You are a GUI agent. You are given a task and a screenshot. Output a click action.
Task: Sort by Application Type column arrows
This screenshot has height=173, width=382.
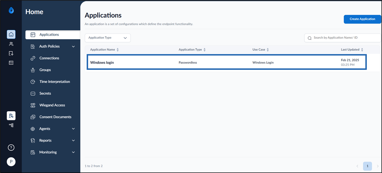tap(204, 50)
